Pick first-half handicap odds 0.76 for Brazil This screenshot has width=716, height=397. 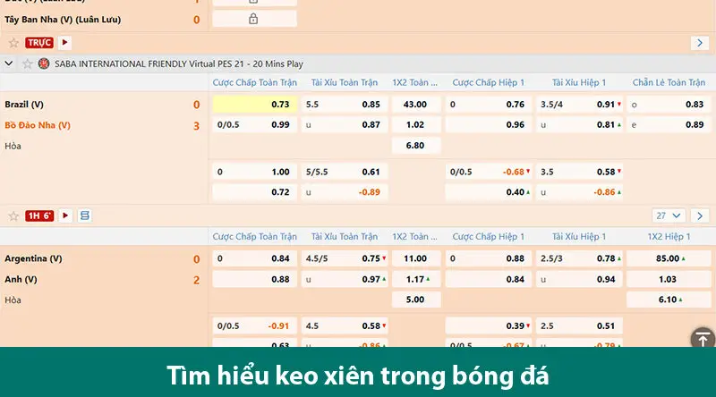click(489, 104)
